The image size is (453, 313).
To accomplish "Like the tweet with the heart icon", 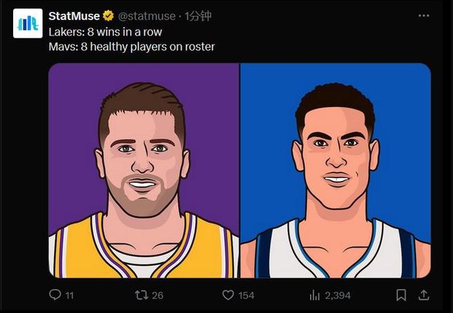I will click(x=227, y=295).
